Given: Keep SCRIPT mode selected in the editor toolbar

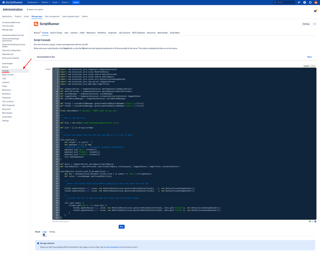Looking at the screenshot, I should pos(307,66).
